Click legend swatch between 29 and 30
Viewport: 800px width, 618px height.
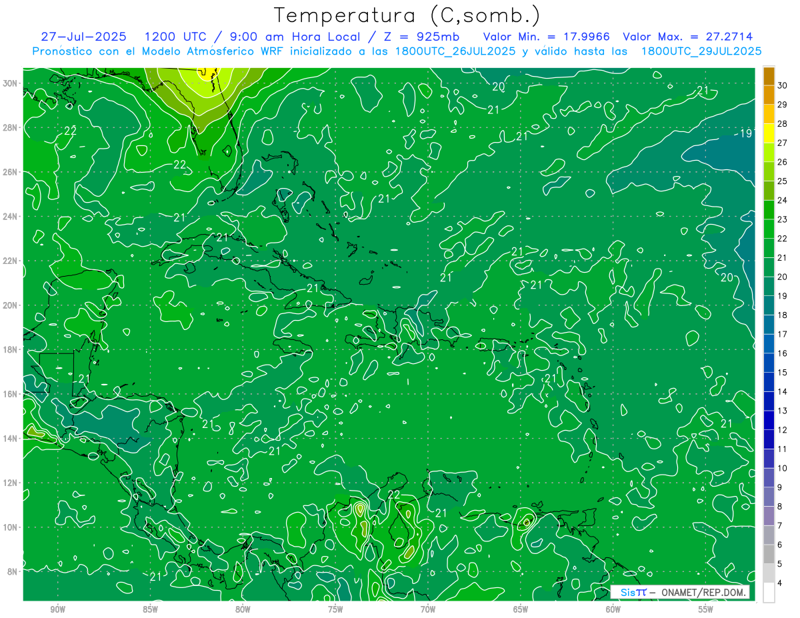(769, 95)
